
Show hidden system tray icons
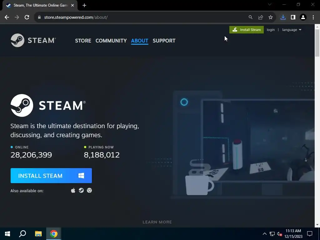click(264, 234)
